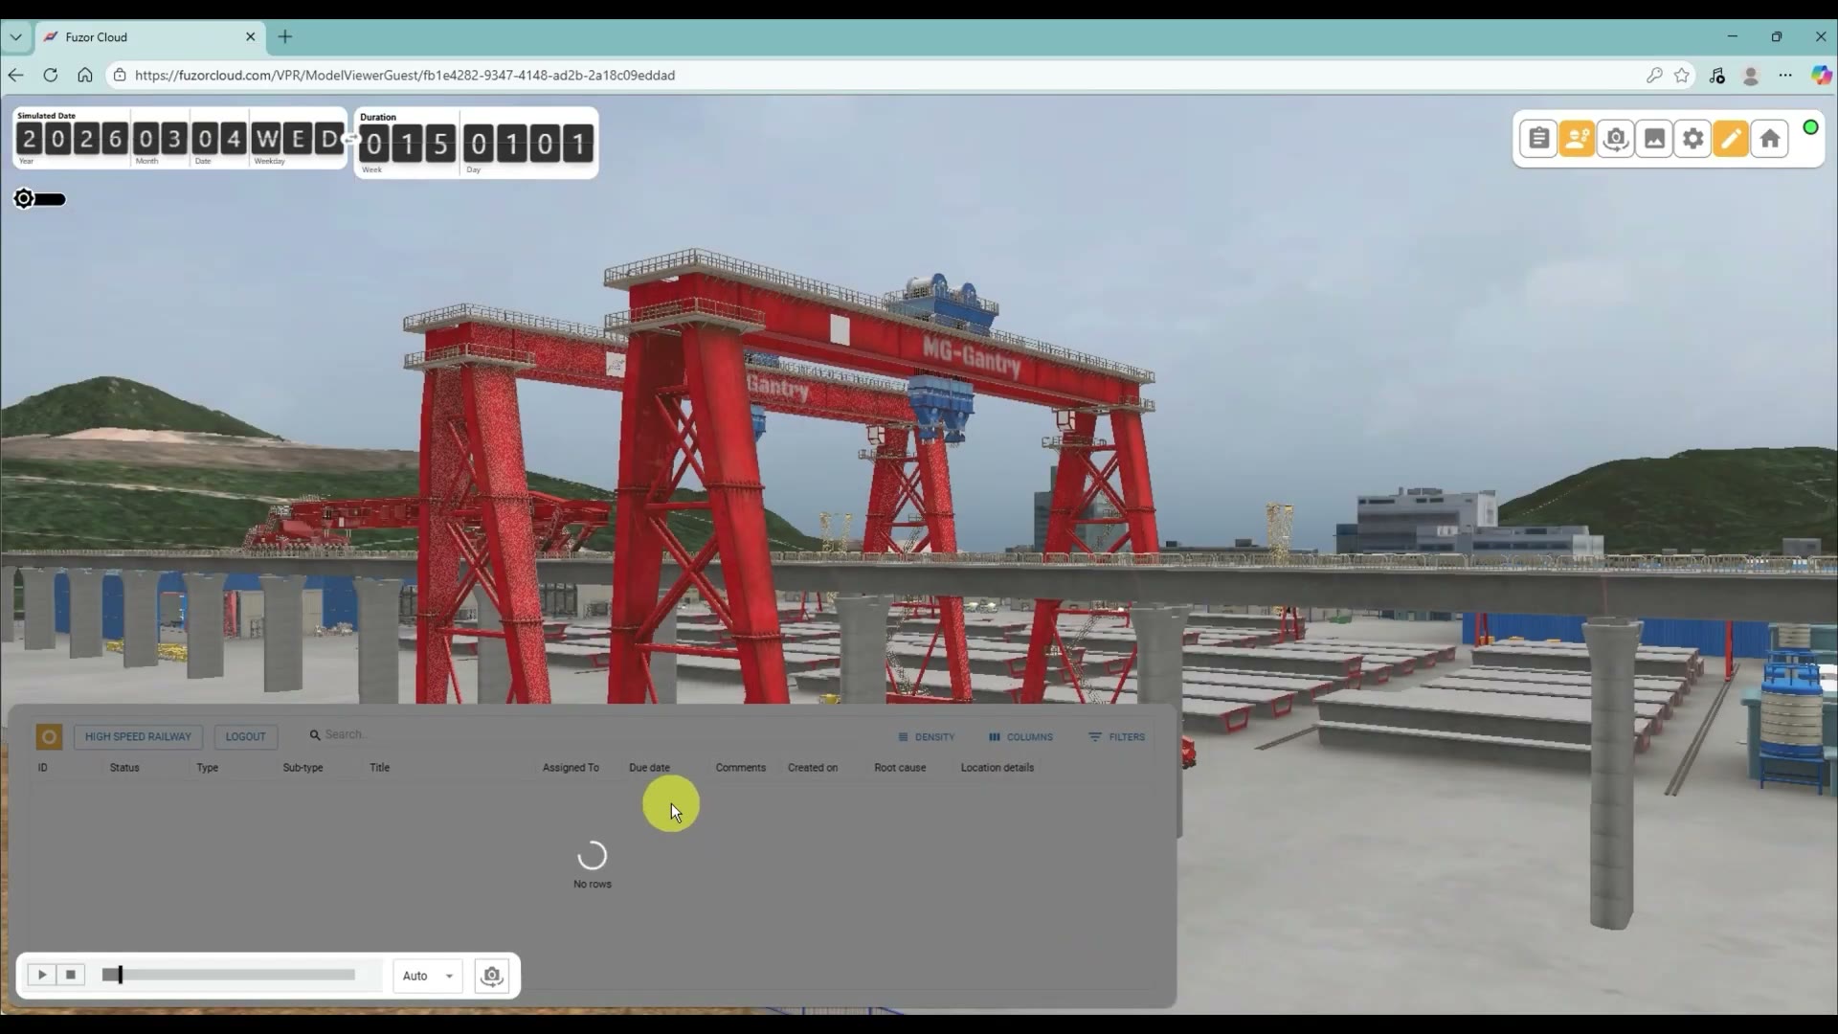1838x1034 pixels.
Task: Sort by the Location details column header
Action: [x=997, y=768]
